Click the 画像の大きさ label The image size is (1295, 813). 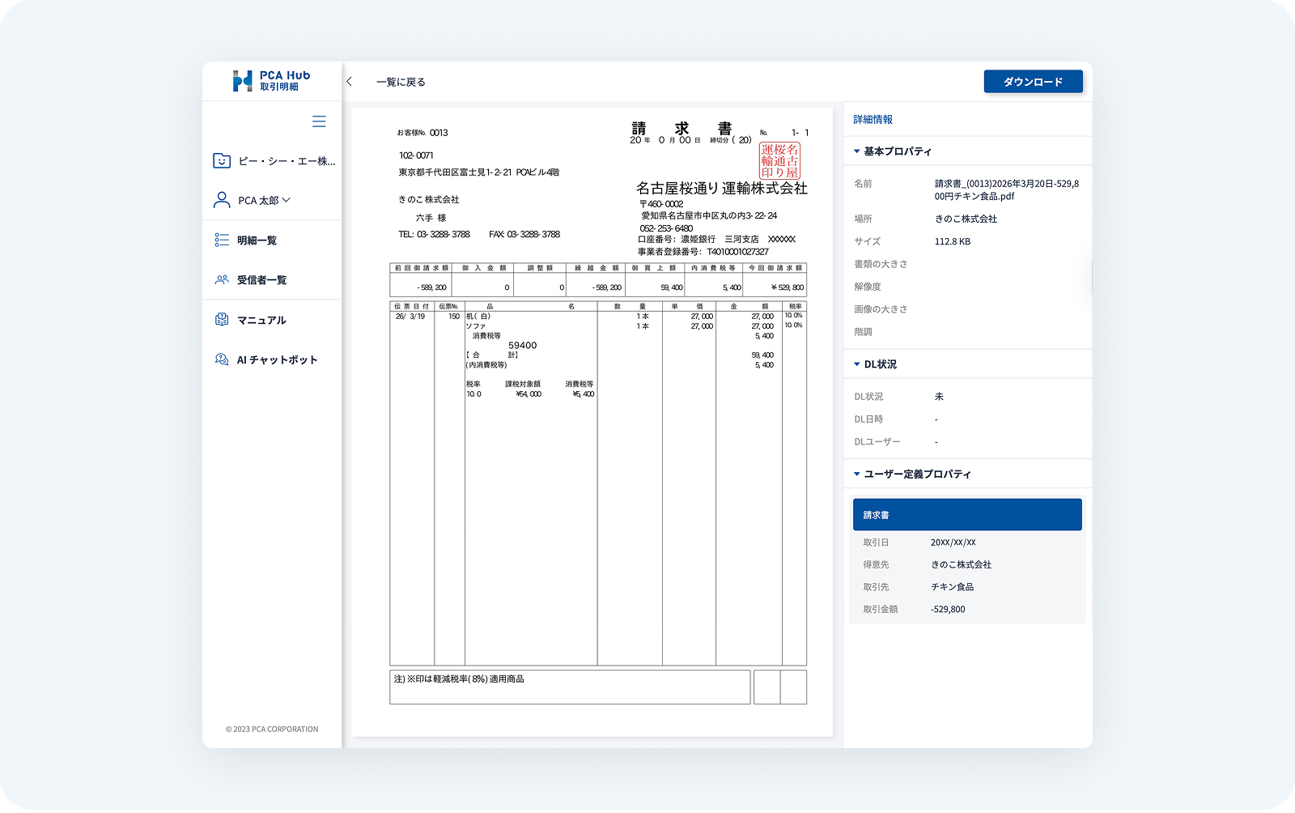[x=881, y=309]
